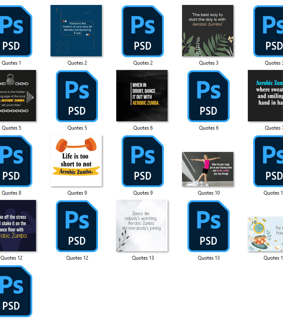The width and height of the screenshot is (283, 325).
Task: Click the 'Quotes 7' file name
Action: [274, 128]
